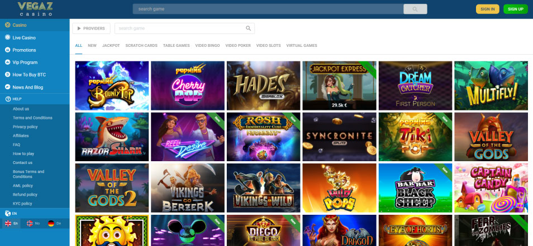Open the About us link
The image size is (533, 246).
(x=21, y=109)
